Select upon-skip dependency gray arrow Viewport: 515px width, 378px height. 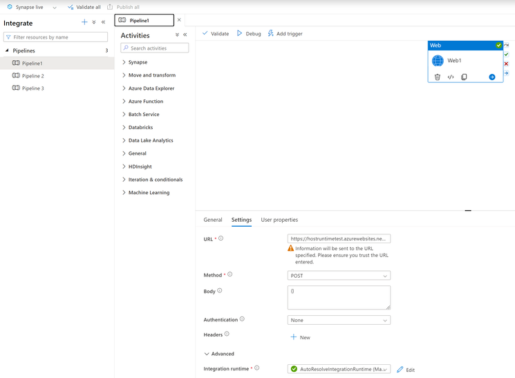(x=506, y=45)
